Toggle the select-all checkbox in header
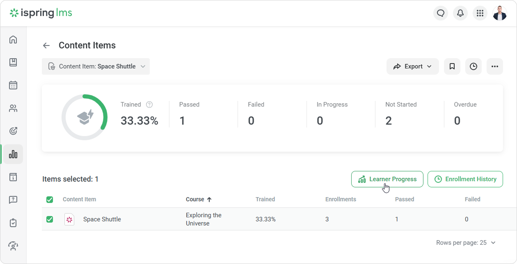 (50, 200)
